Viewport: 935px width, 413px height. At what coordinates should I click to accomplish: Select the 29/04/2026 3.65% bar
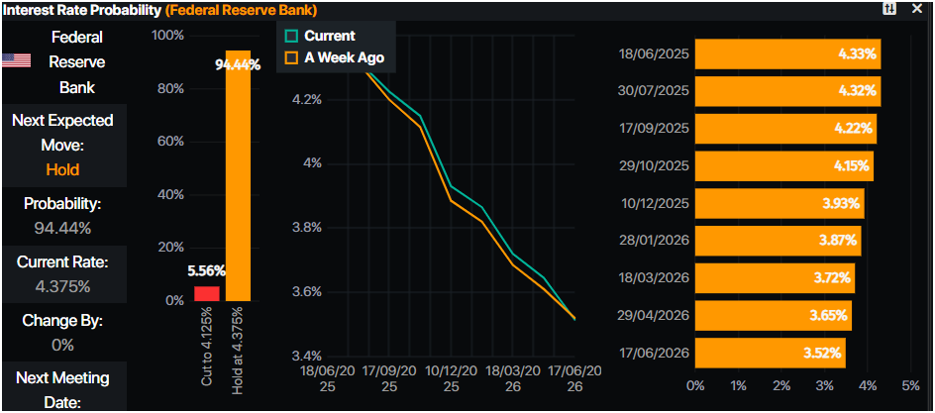[x=773, y=315]
